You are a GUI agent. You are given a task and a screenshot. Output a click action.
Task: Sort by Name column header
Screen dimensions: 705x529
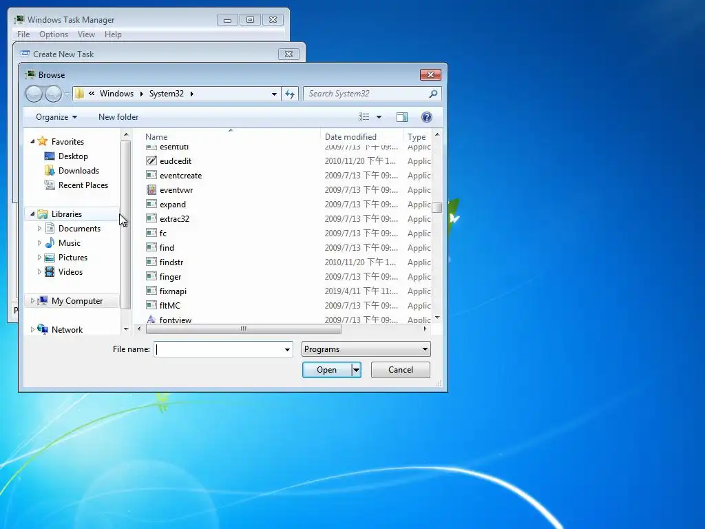(x=156, y=137)
